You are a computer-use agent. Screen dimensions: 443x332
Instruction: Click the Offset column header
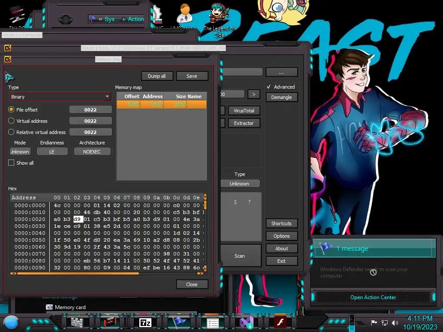click(x=128, y=96)
